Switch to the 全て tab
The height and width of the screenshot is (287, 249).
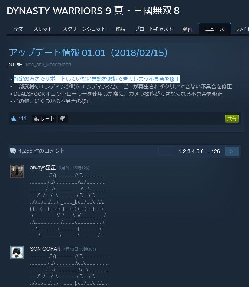pos(19,29)
